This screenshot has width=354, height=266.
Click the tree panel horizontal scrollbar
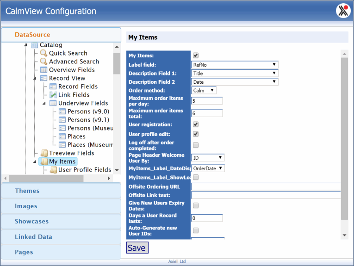tap(56, 178)
